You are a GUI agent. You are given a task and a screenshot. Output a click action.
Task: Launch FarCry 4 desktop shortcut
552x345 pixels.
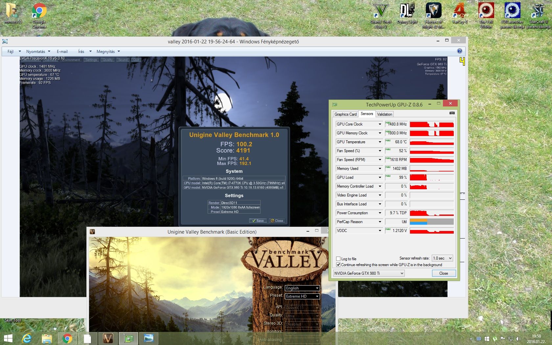point(460,13)
